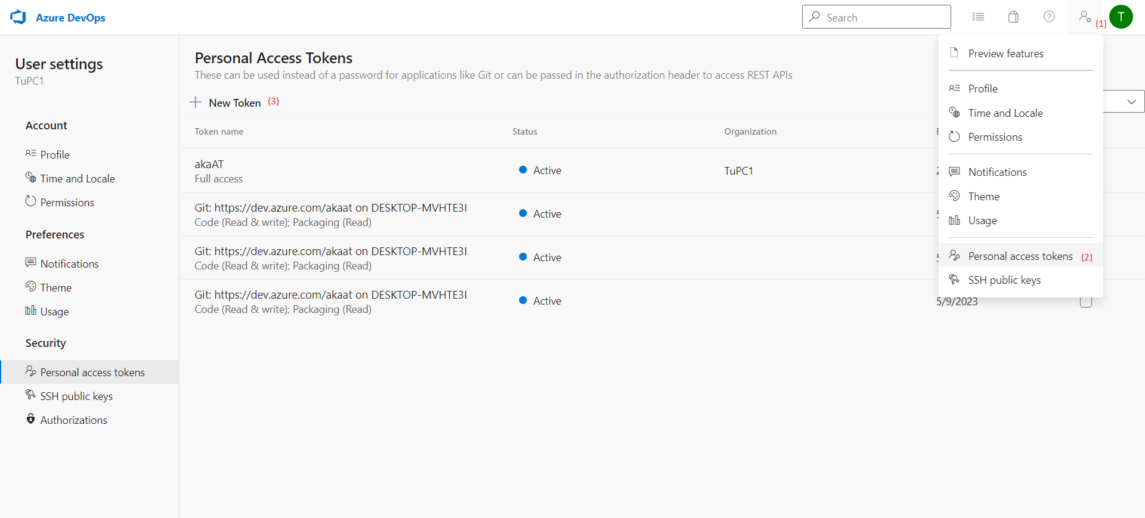The height and width of the screenshot is (518, 1145).
Task: Click the Permissions icon in left sidebar
Action: (31, 201)
